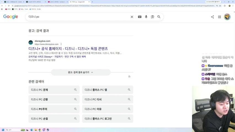Open the Google account profile avatar
Viewport: 235px width, 132px height.
point(227,17)
